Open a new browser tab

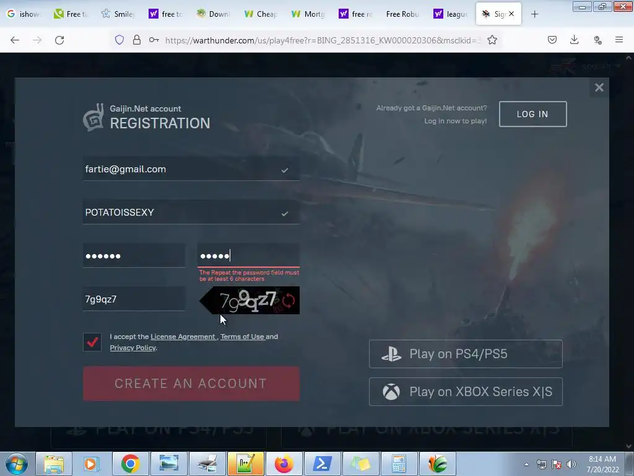point(534,14)
